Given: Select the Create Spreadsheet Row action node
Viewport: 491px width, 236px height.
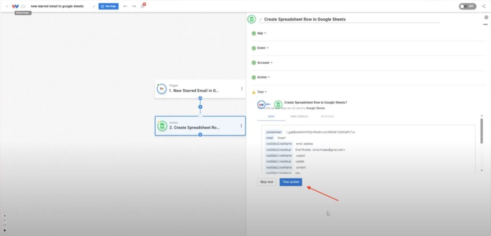Looking at the screenshot, I should coord(200,126).
